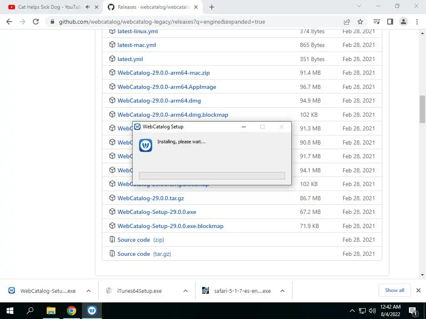Show all downloads
Image resolution: width=426 pixels, height=319 pixels.
[x=395, y=290]
